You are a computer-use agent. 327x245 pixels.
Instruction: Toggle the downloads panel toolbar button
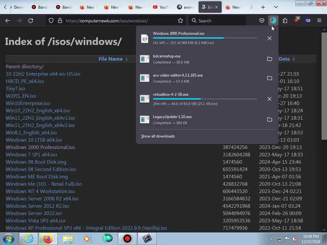273,20
